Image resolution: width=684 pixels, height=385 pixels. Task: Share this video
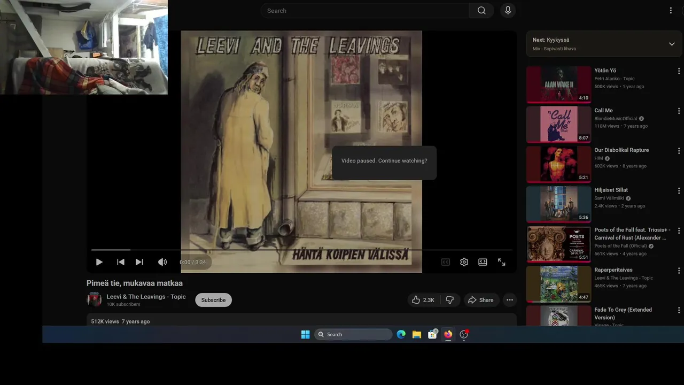481,300
